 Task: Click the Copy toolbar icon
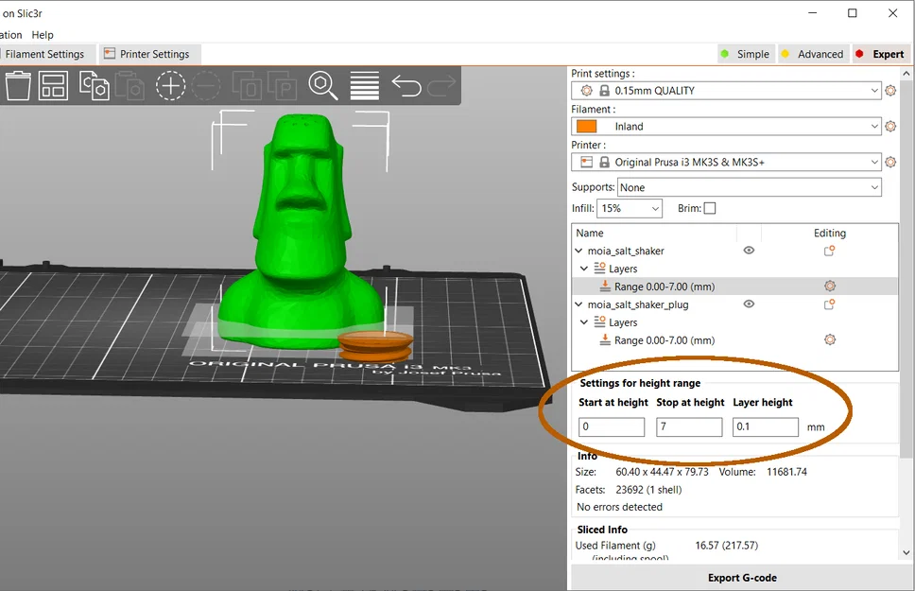click(x=94, y=86)
